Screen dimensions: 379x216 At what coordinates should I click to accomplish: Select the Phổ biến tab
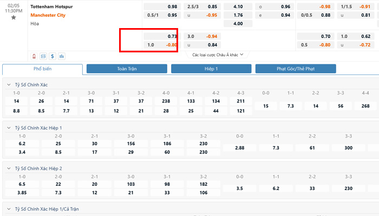(42, 69)
